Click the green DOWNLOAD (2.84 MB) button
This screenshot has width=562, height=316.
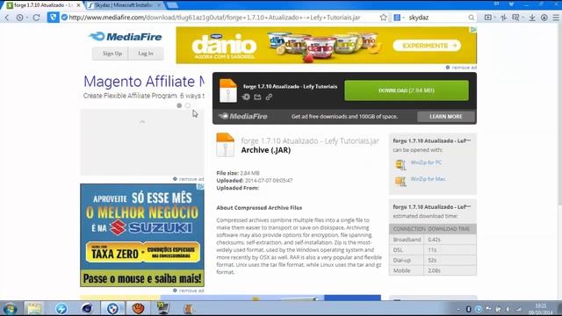tap(407, 90)
